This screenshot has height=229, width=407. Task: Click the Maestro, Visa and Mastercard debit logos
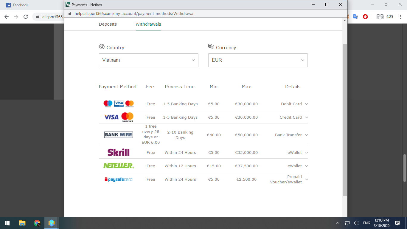pyautogui.click(x=119, y=104)
